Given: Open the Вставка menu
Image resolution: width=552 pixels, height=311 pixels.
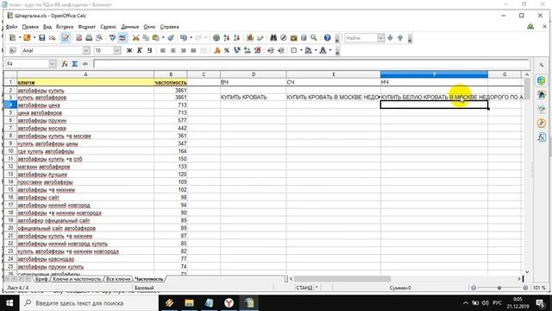Looking at the screenshot, I should pos(65,27).
